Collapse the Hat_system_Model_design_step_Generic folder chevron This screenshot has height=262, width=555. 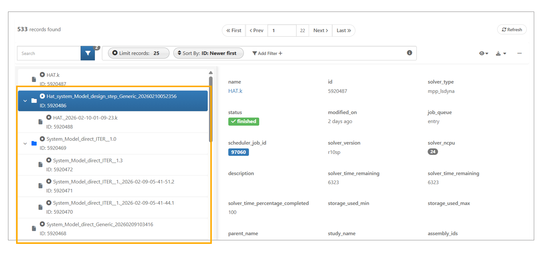point(25,101)
